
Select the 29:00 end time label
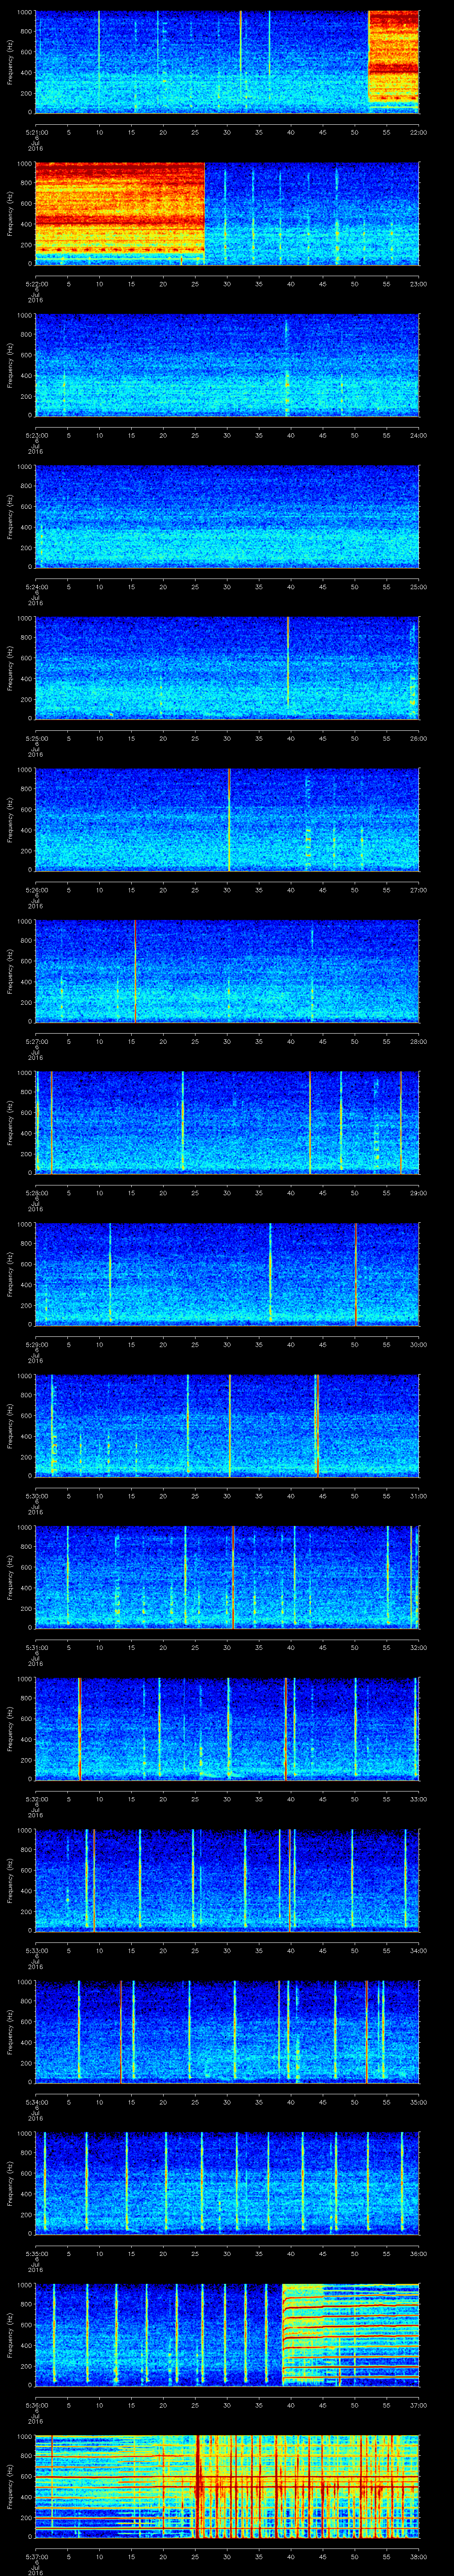418,1193
